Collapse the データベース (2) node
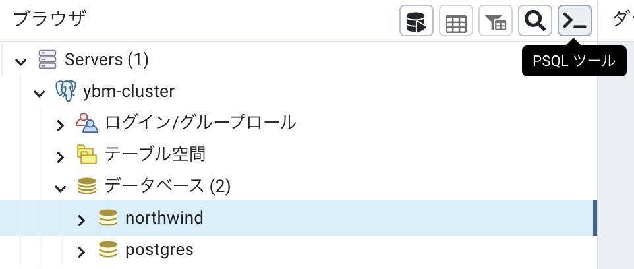Screen dimensions: 634x269 [60, 188]
